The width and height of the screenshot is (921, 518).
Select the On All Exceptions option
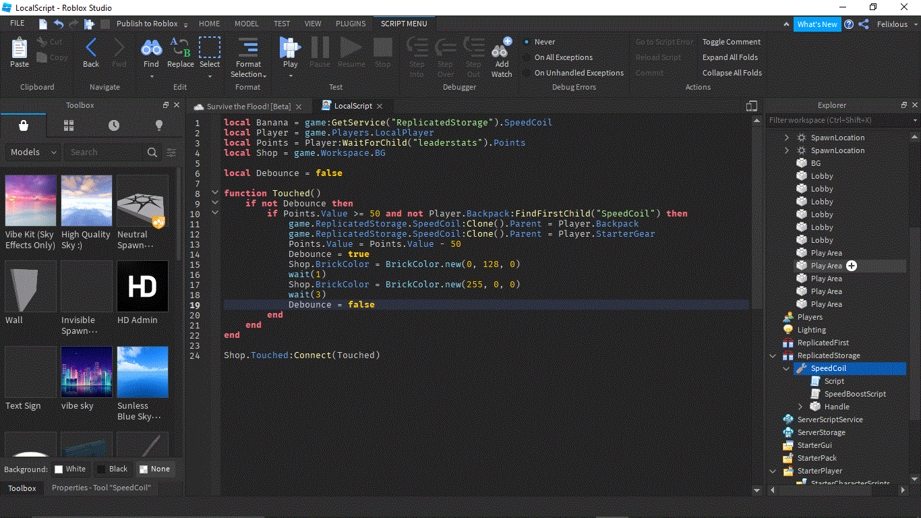tap(563, 57)
